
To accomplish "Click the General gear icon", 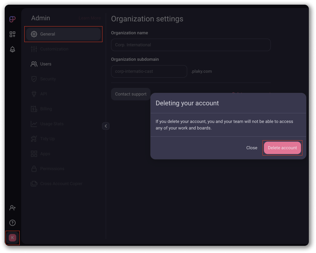I will pyautogui.click(x=34, y=34).
